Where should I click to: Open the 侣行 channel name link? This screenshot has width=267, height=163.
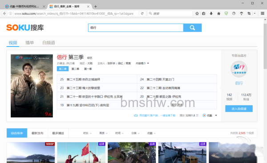pyautogui.click(x=239, y=83)
